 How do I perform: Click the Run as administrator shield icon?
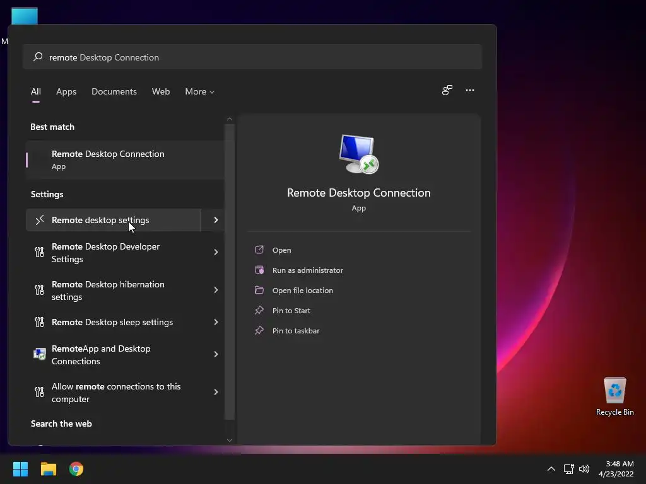click(259, 270)
